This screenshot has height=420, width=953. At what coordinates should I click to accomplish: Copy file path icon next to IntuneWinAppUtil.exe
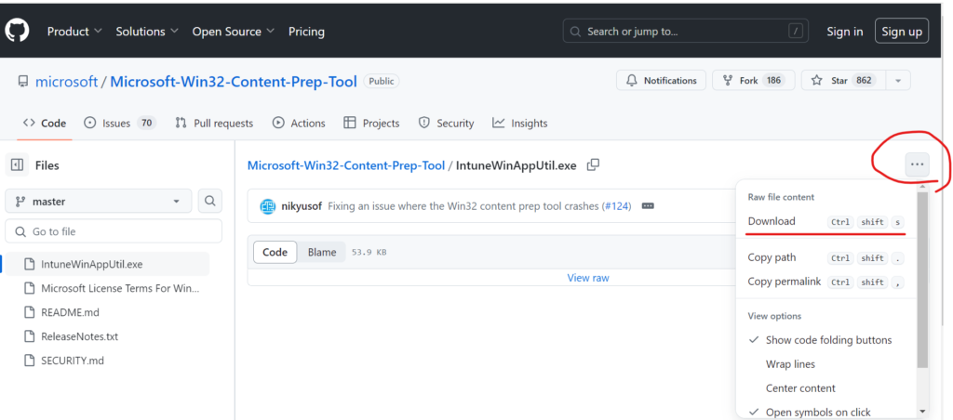[593, 165]
